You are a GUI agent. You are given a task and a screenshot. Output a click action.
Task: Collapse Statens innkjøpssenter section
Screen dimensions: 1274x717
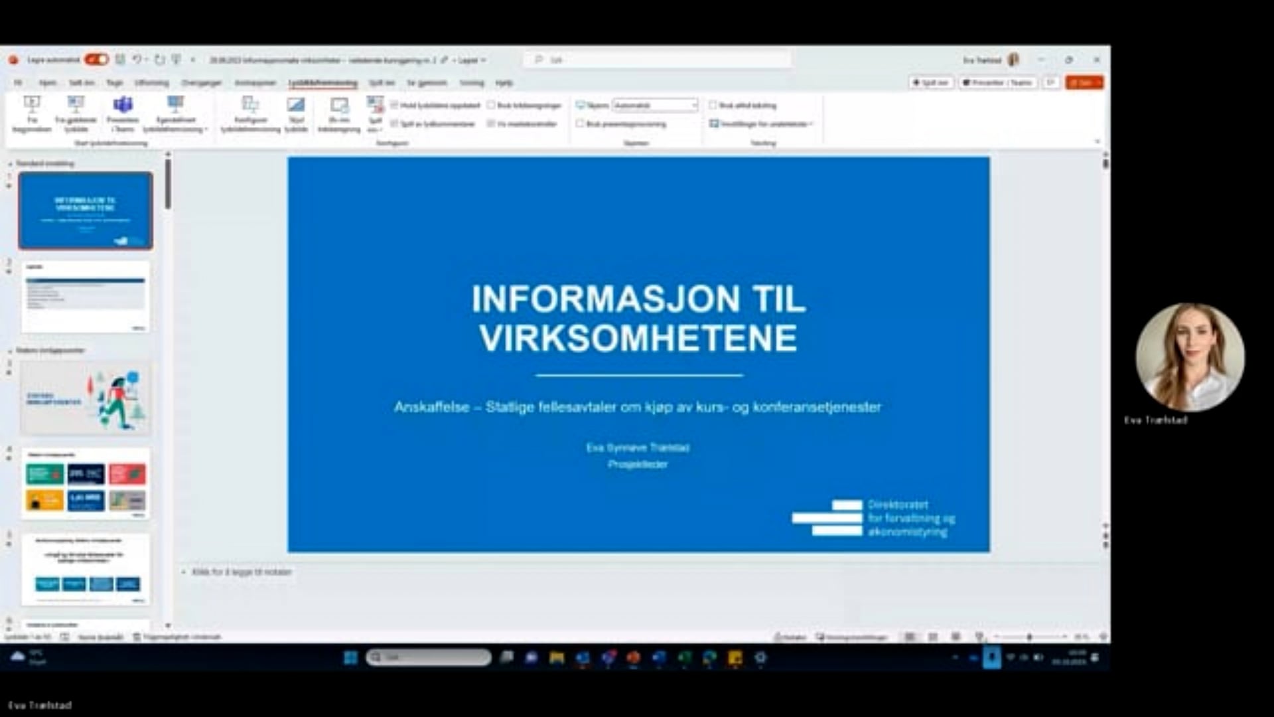[10, 351]
